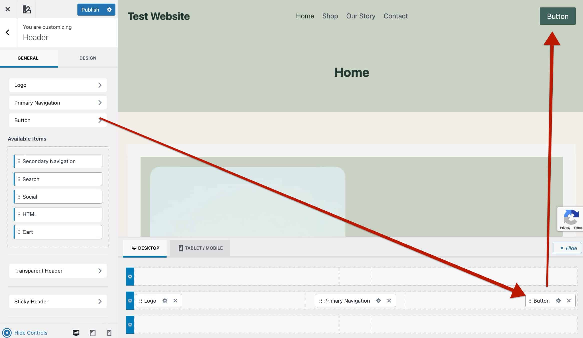583x338 pixels.
Task: Click the Hide Controls link
Action: 31,333
